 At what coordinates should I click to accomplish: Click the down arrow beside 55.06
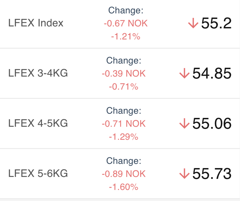click(x=184, y=123)
